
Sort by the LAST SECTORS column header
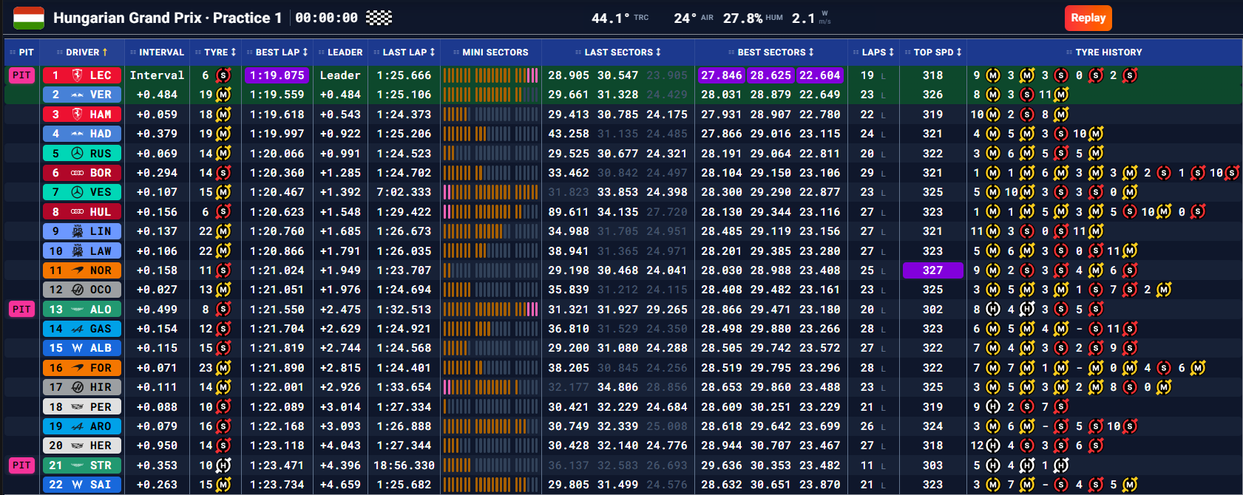pos(618,52)
